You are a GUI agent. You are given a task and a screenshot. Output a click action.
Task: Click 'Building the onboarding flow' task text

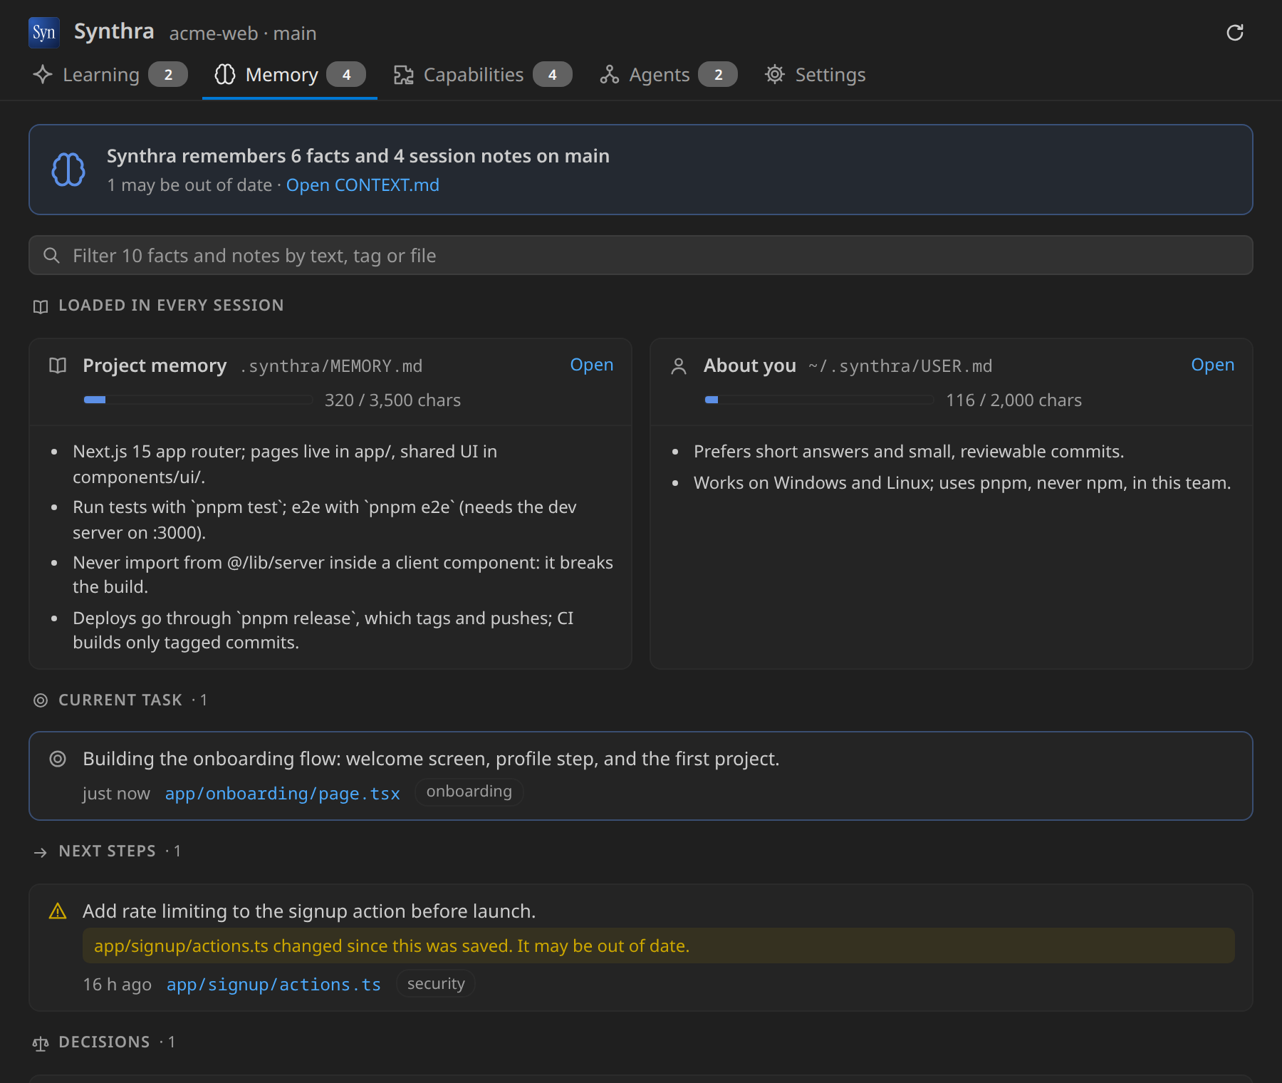[x=431, y=759]
